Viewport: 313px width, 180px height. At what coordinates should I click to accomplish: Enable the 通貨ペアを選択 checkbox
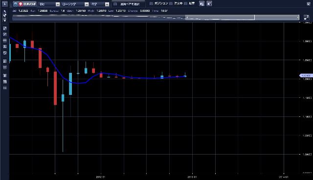[115, 4]
